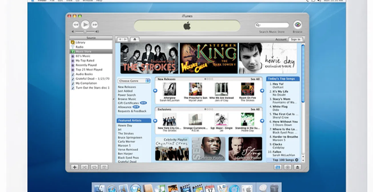The width and height of the screenshot is (373, 192).
Task: Toggle repeat playback button
Action: [x=94, y=167]
